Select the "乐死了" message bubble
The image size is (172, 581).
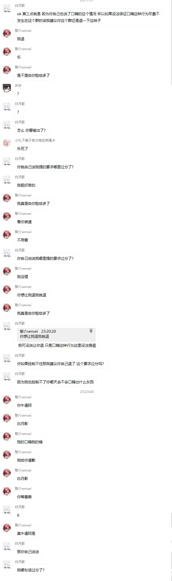point(23,148)
